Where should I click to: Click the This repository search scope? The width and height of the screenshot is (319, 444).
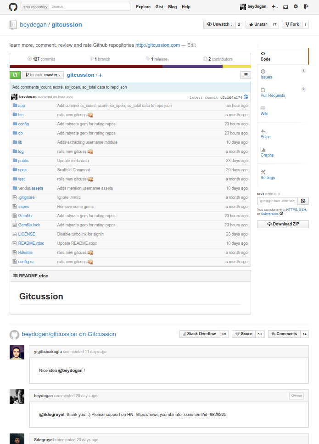click(35, 7)
